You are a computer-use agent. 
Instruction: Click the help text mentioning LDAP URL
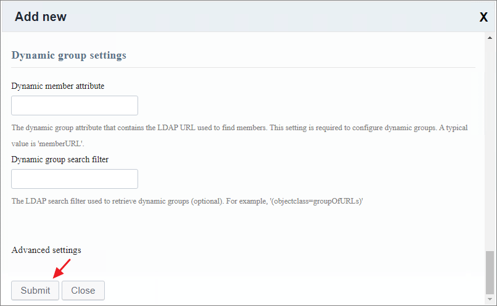(x=185, y=128)
